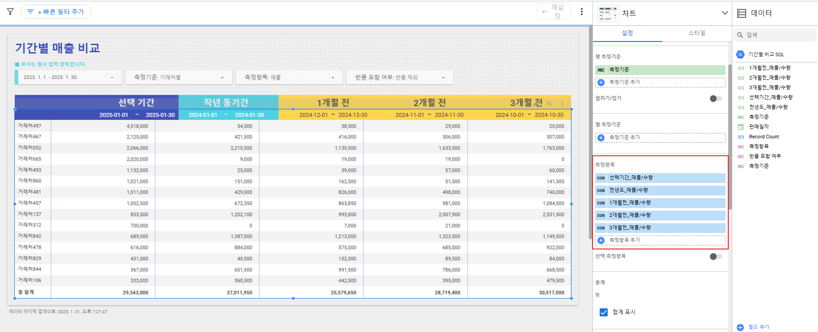818x332 pixels.
Task: Click the plus icon next to 필드 추가
Action: tap(740, 327)
